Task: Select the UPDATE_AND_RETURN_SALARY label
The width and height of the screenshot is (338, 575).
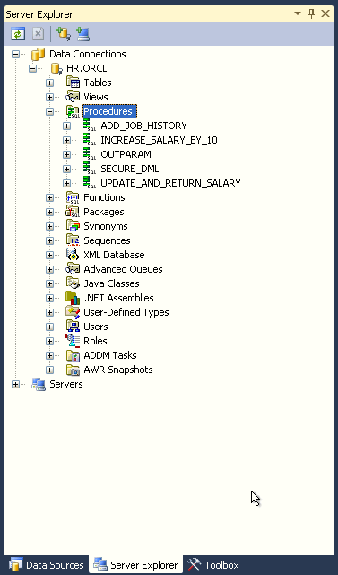Action: point(170,183)
